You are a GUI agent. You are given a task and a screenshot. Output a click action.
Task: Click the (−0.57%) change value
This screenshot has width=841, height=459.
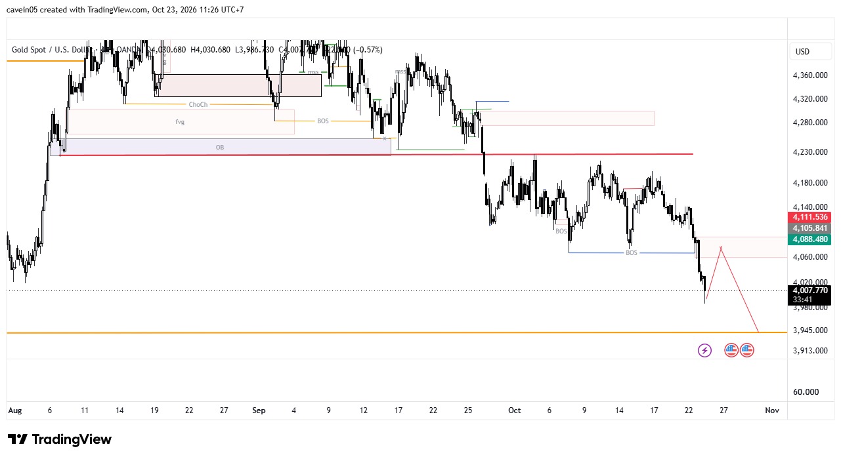[366, 50]
